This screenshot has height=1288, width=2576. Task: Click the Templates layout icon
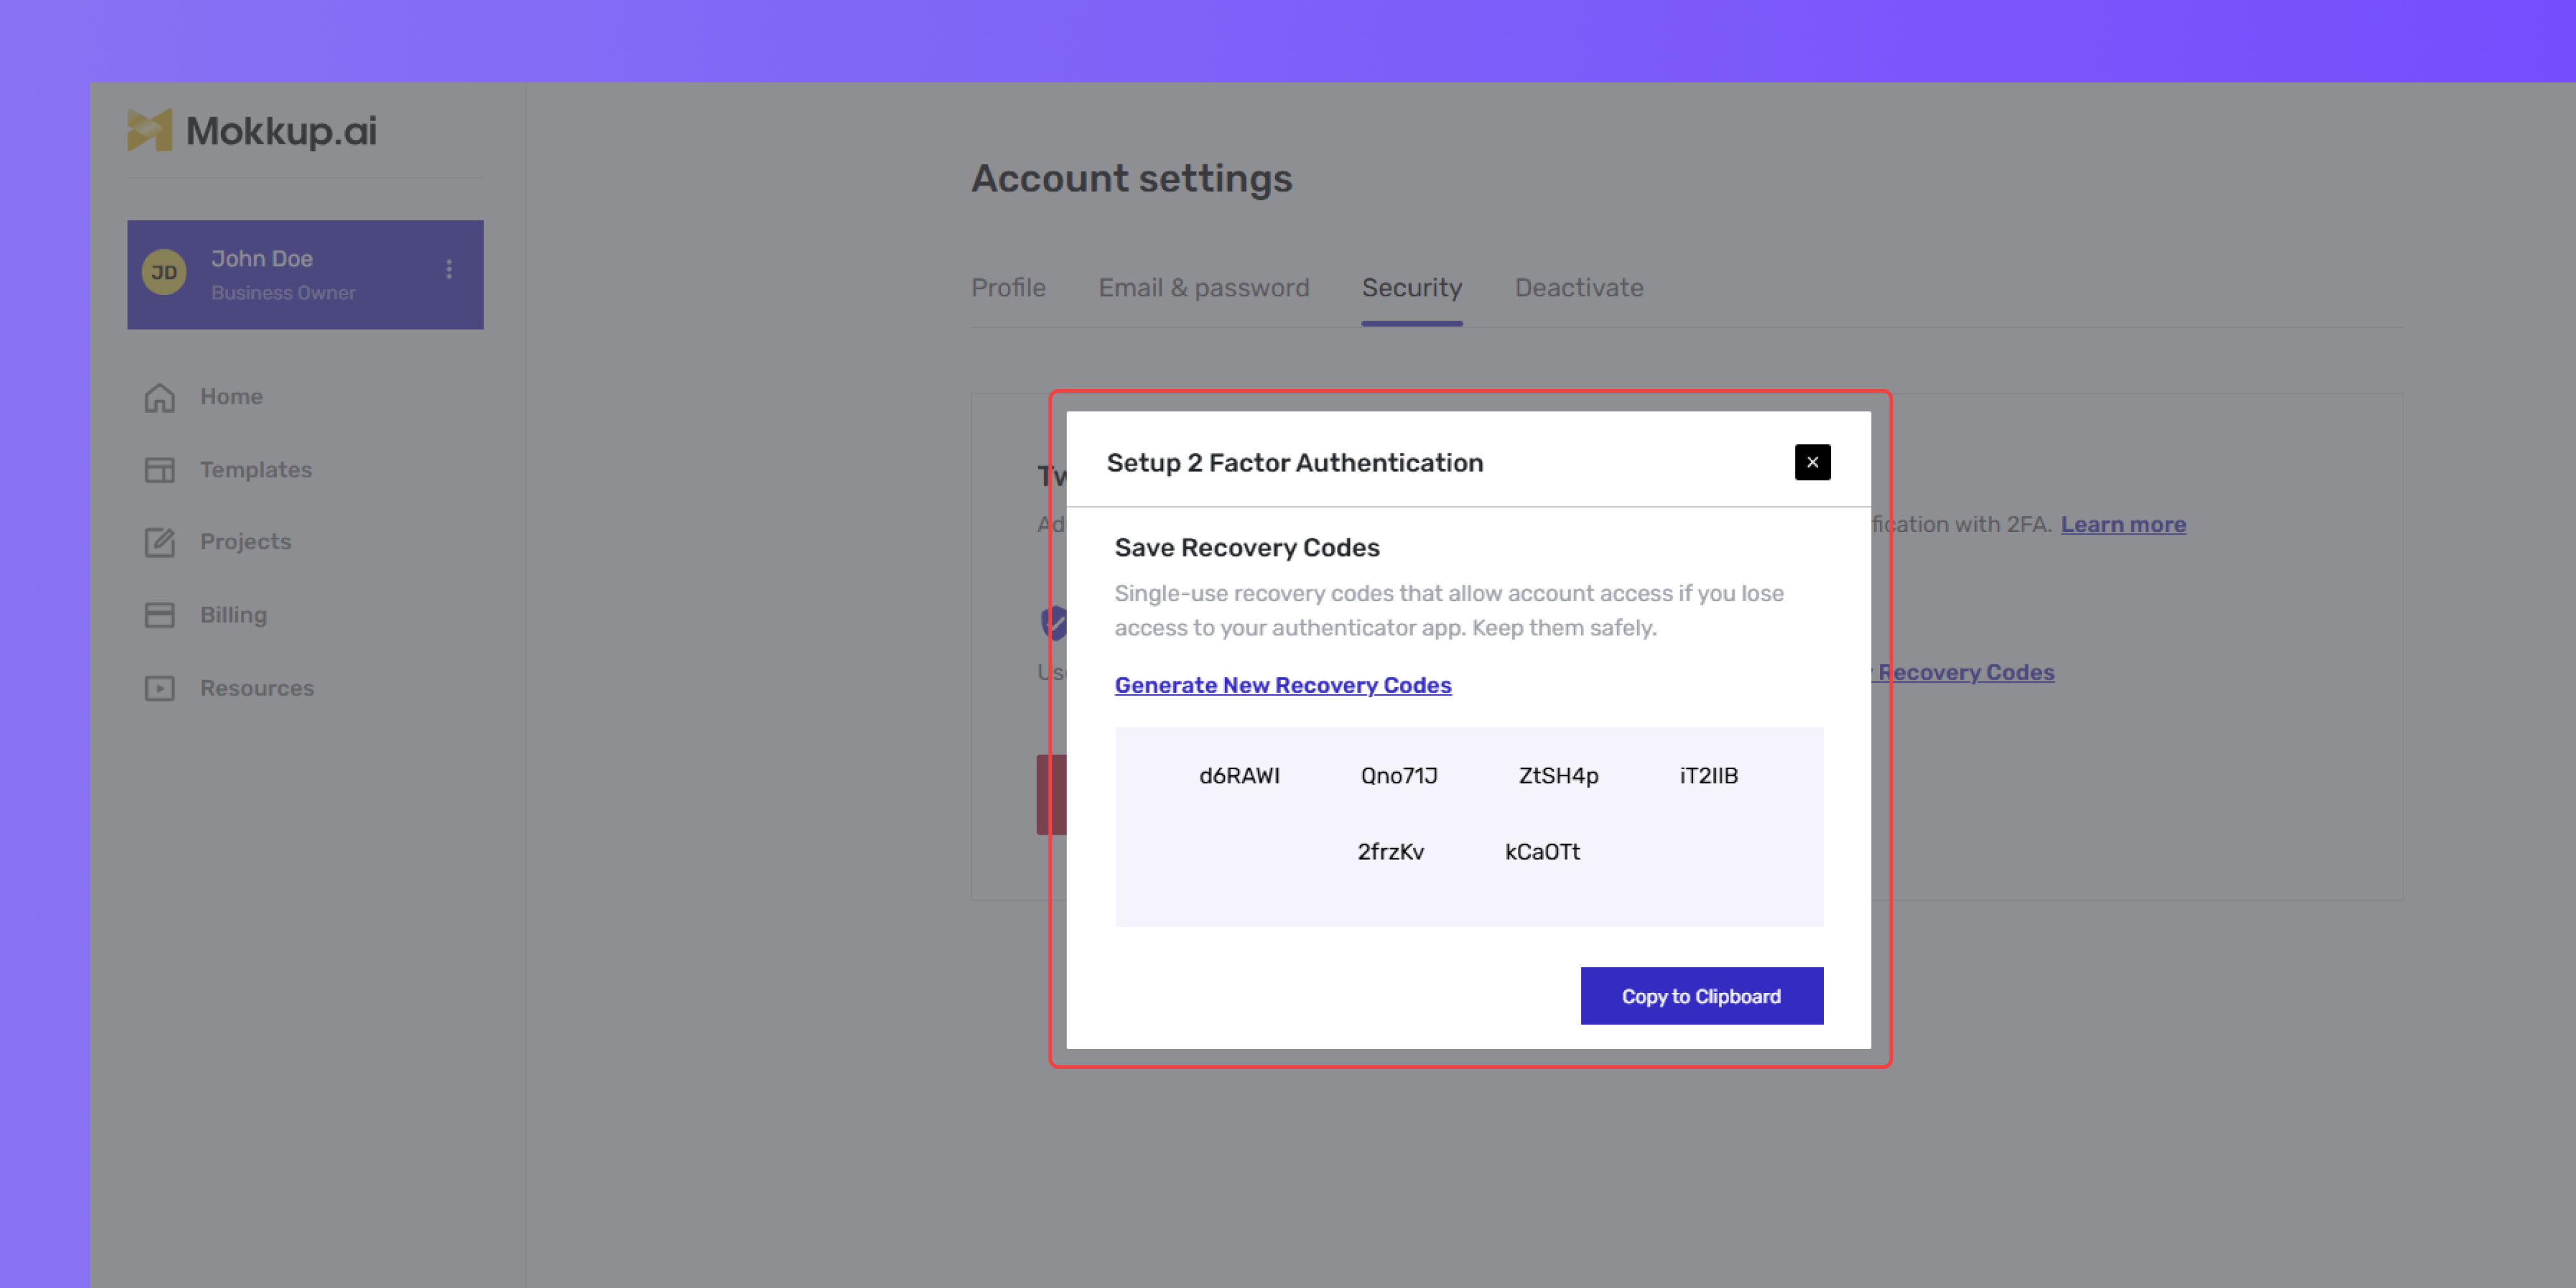(159, 470)
